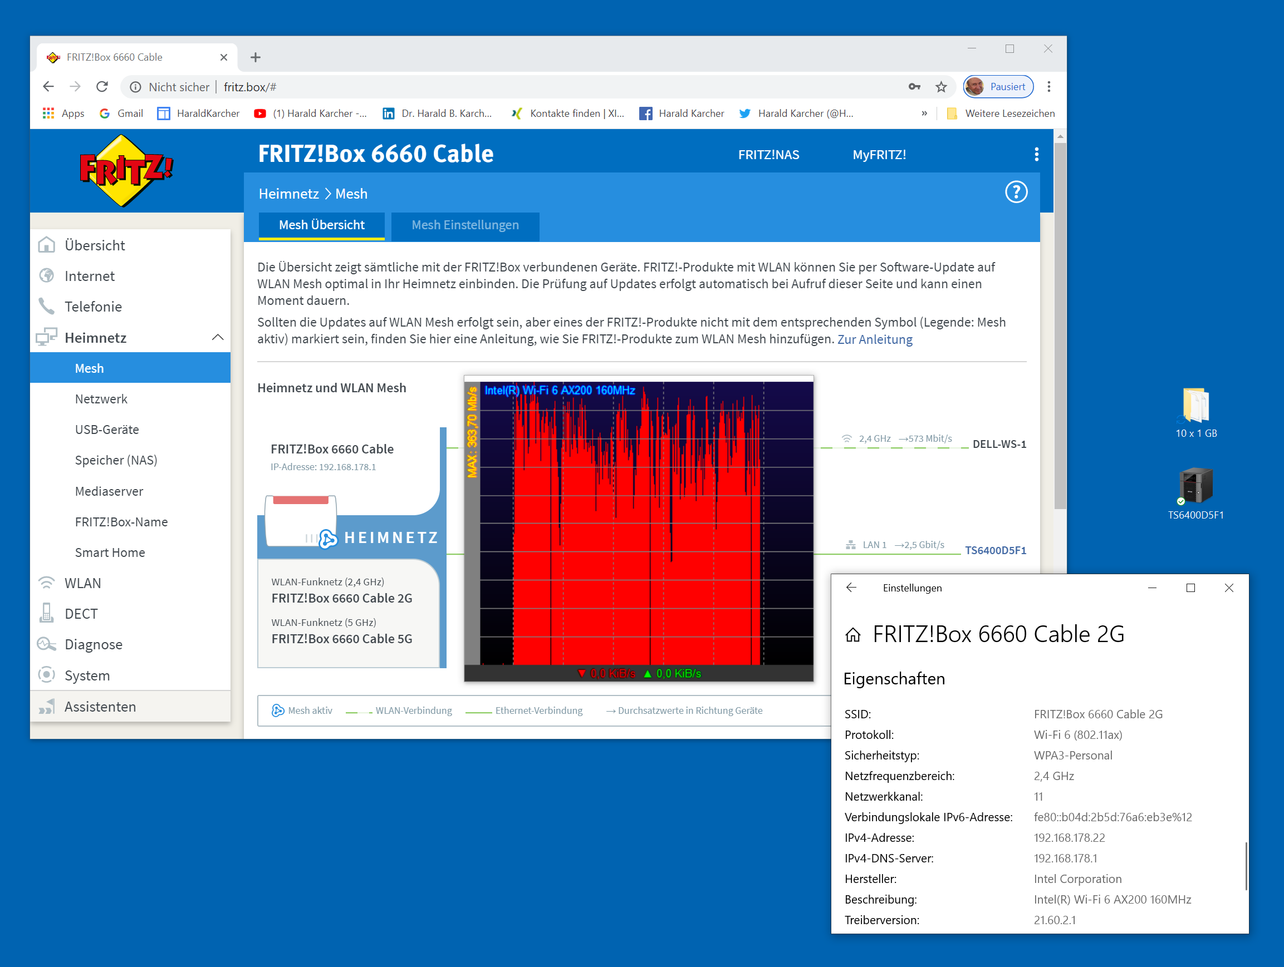The image size is (1284, 967).
Task: Click the browser page vertical scrollbar
Action: [1060, 325]
